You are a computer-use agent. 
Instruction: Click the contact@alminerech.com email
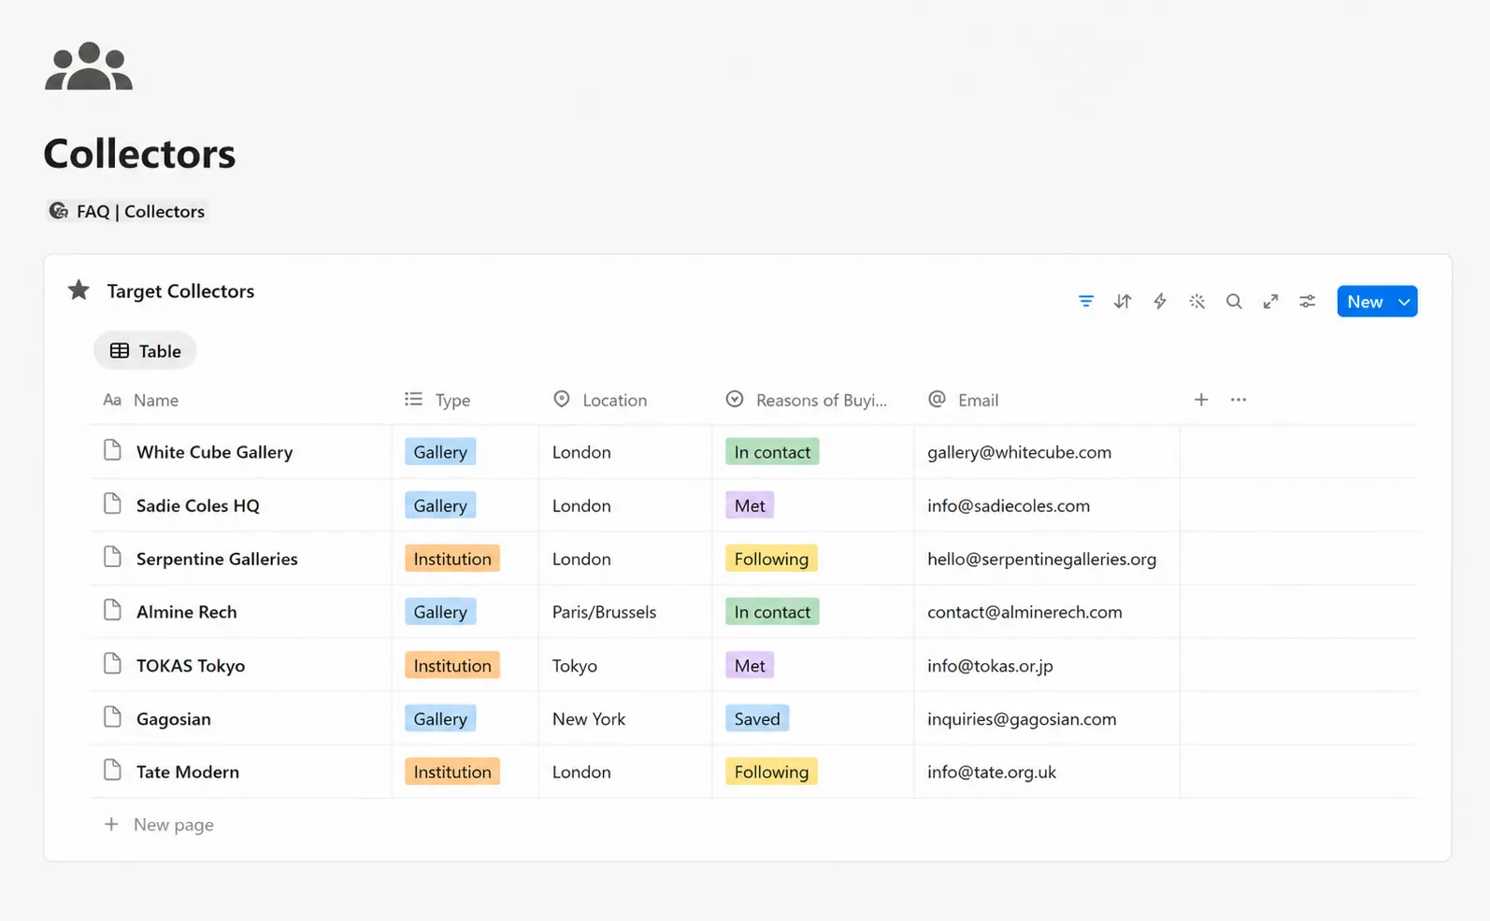[x=1024, y=612]
